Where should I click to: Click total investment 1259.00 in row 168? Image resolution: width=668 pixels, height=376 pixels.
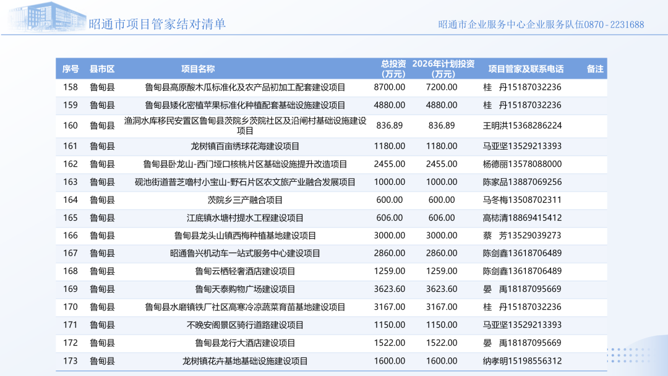pyautogui.click(x=390, y=271)
